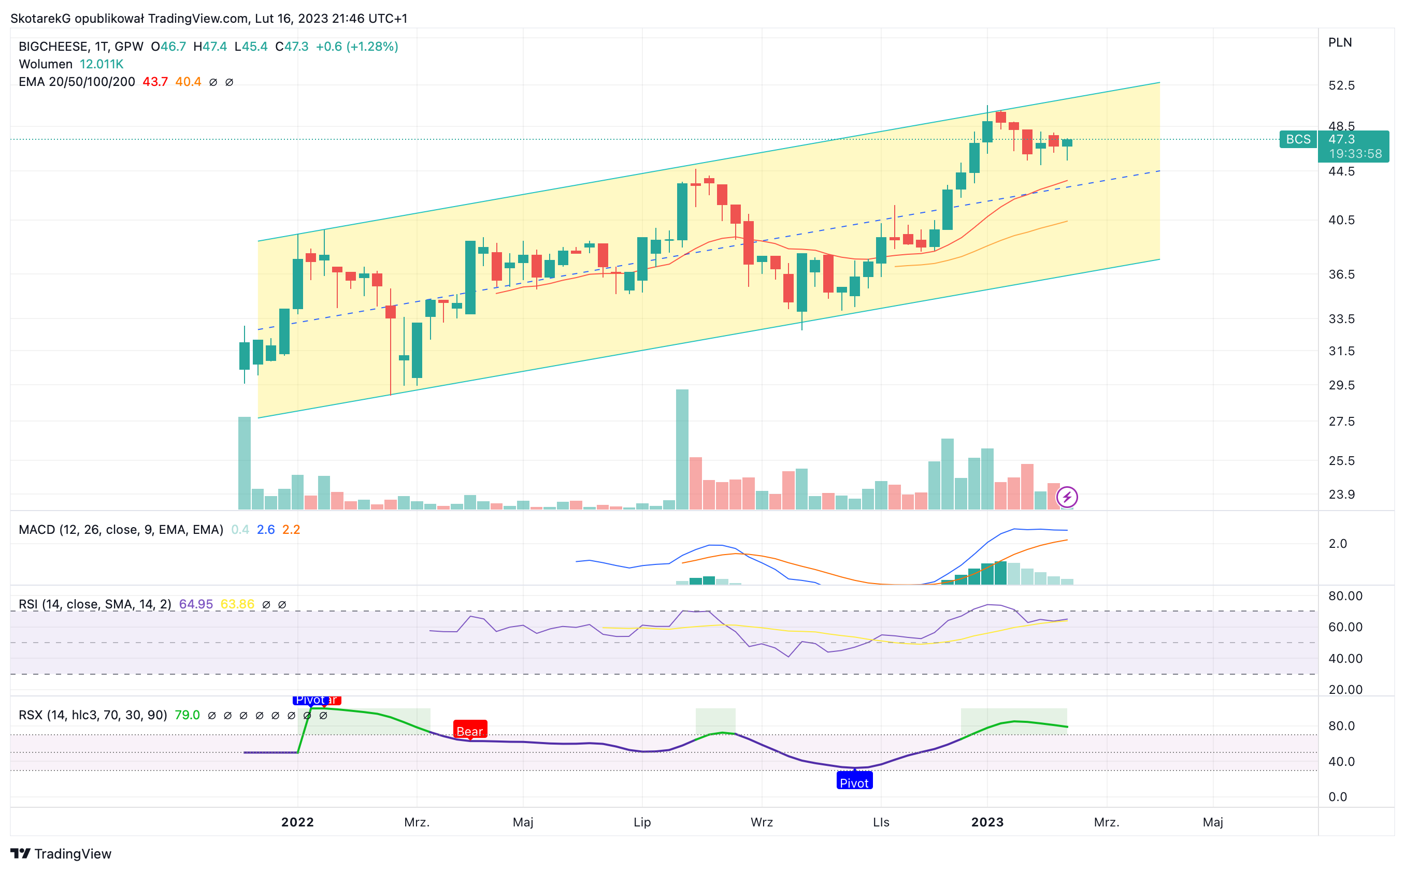1405x872 pixels.
Task: Click the BCS price line tag
Action: (1298, 139)
